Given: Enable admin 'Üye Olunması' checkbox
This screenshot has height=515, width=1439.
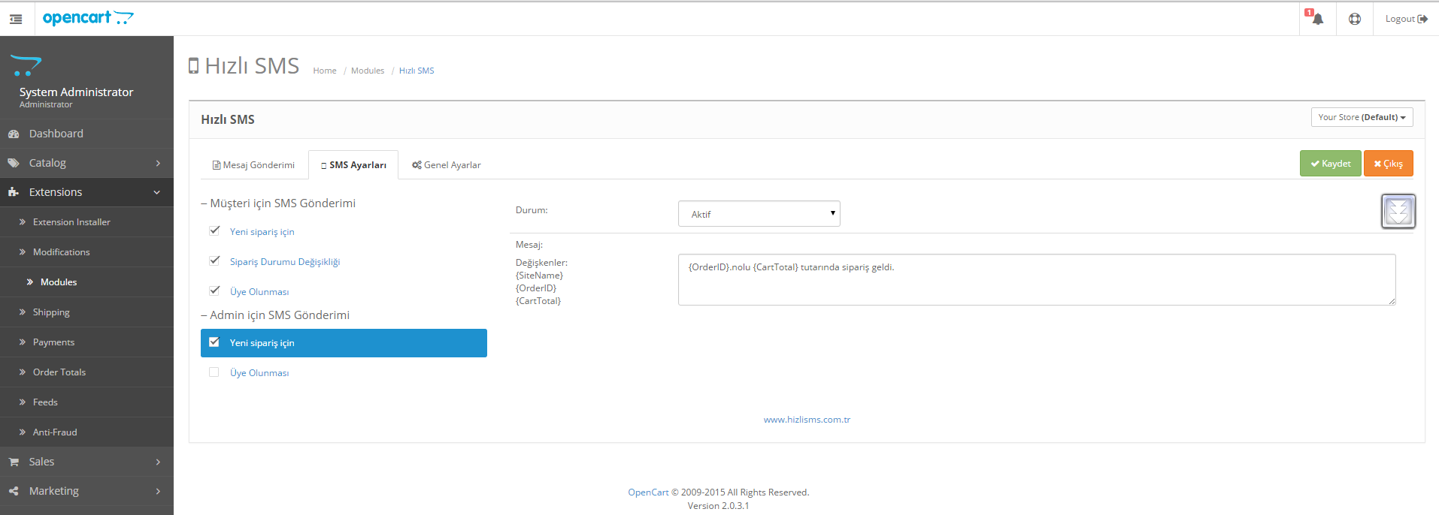Looking at the screenshot, I should tap(214, 372).
